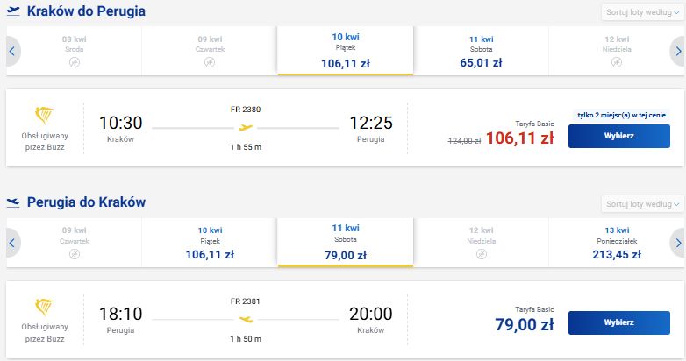The width and height of the screenshot is (686, 361).
Task: Click Ryanair harp logo on flight FR 2380
Action: point(44,116)
